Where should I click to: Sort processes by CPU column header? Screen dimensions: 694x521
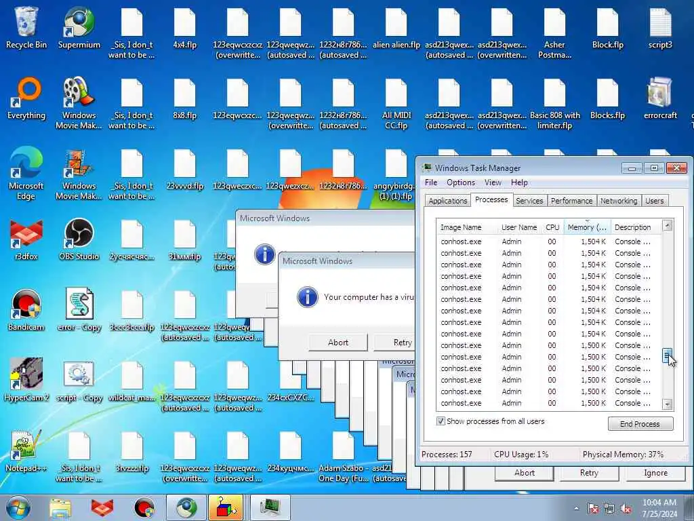(552, 227)
